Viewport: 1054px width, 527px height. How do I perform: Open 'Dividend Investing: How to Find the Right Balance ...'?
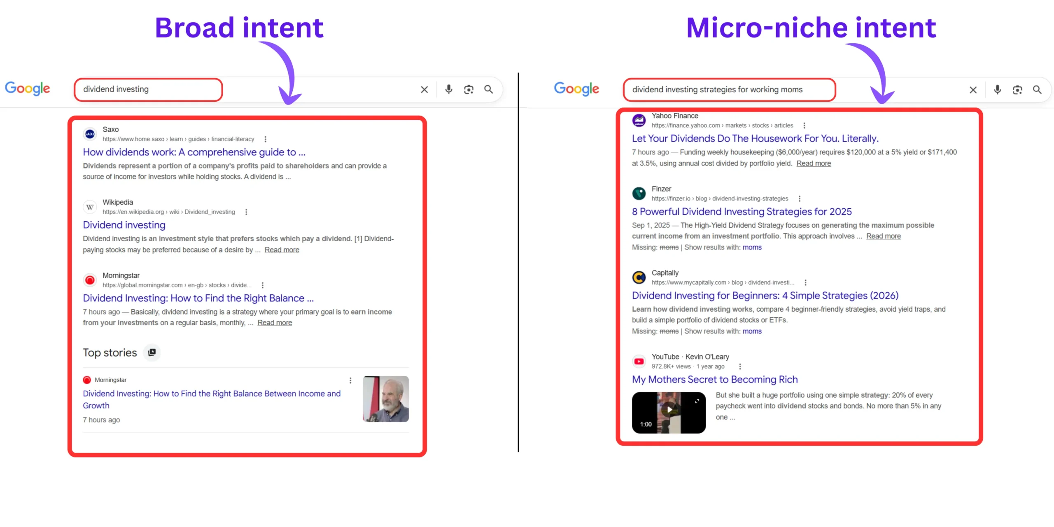click(x=198, y=298)
